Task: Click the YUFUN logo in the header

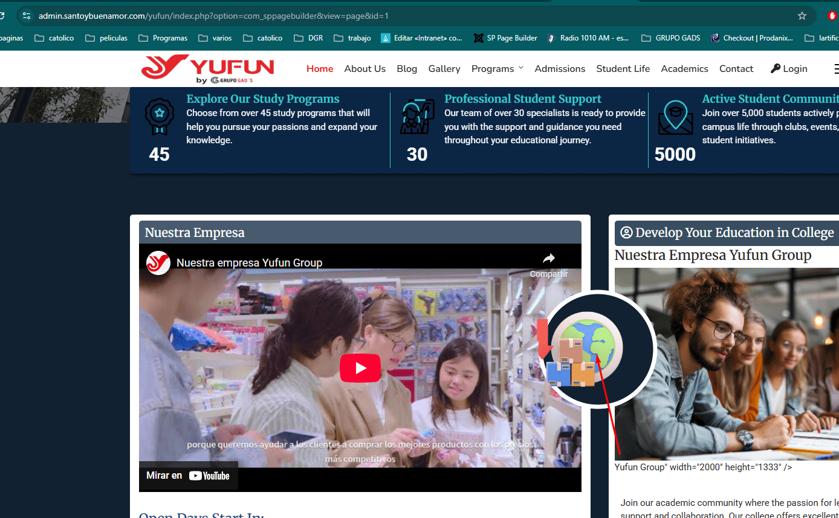Action: tap(207, 69)
